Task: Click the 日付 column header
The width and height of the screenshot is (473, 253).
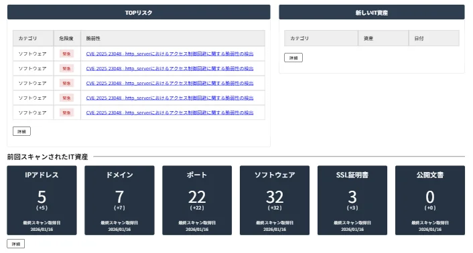Action: tap(434, 38)
